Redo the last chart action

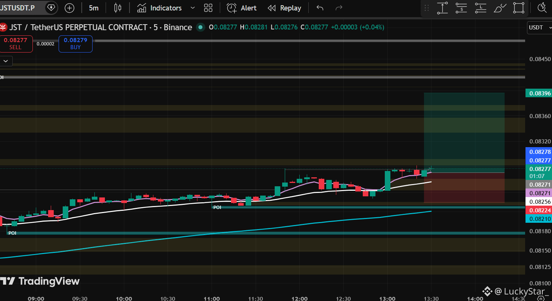point(339,8)
